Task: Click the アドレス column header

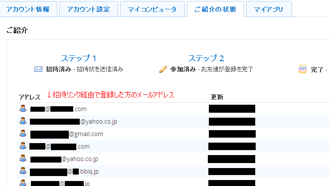Action: [x=29, y=97]
